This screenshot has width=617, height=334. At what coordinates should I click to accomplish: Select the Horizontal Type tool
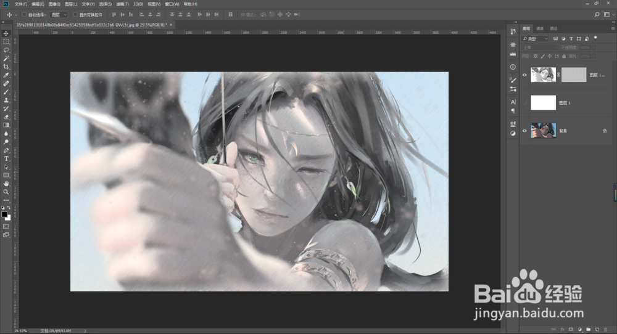[x=6, y=159]
